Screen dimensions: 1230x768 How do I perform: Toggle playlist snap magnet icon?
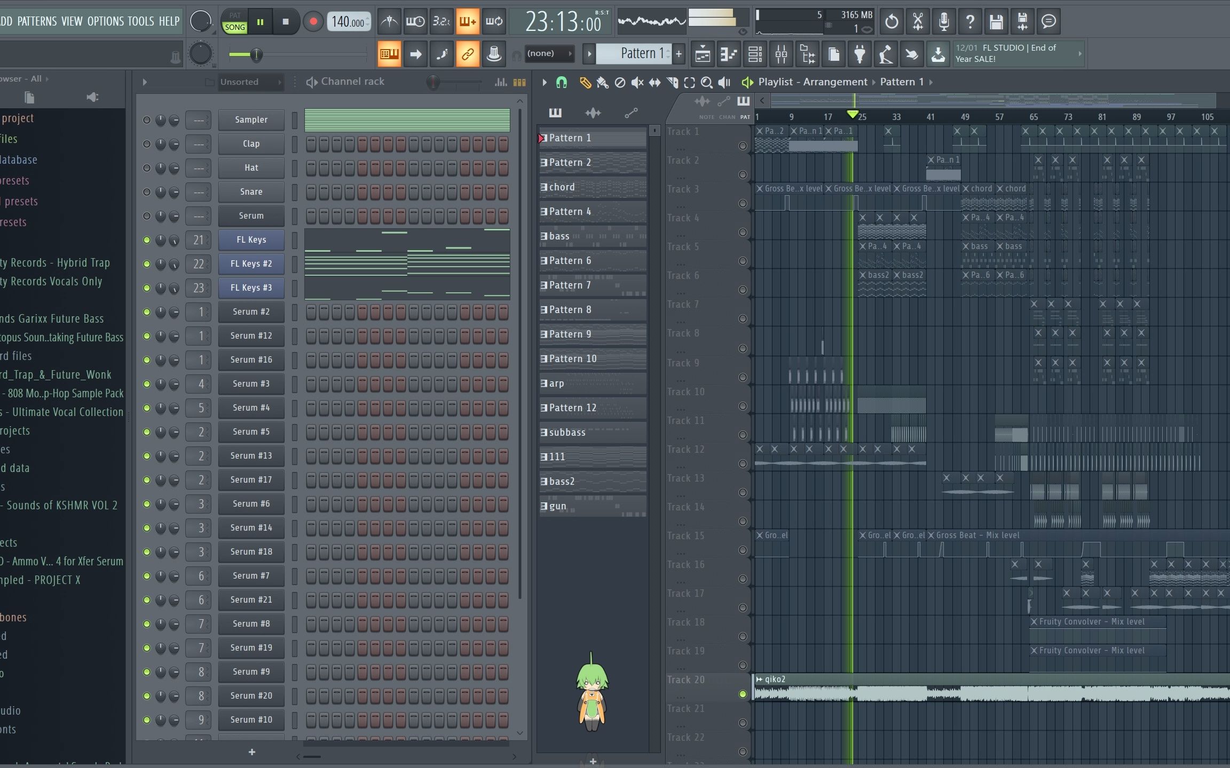coord(561,82)
